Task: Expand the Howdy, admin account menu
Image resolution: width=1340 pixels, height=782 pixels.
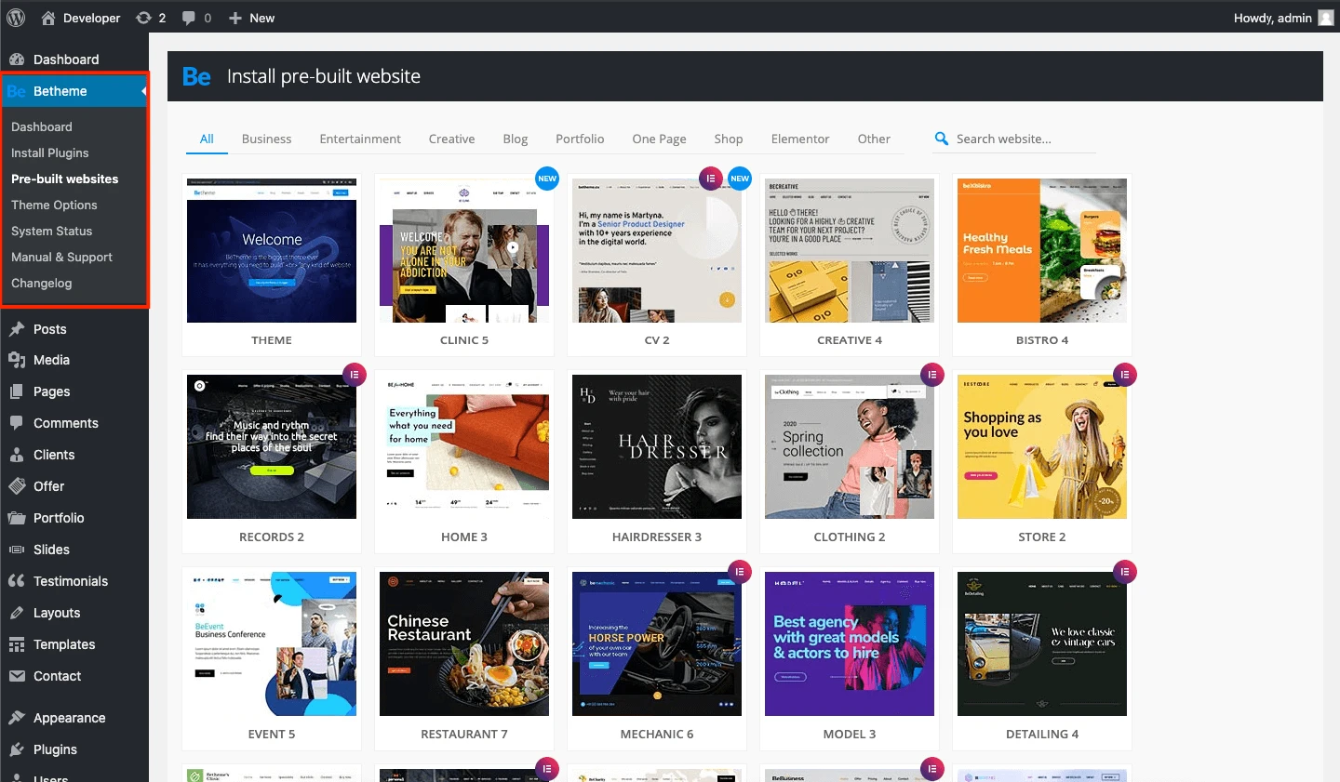Action: click(x=1272, y=18)
